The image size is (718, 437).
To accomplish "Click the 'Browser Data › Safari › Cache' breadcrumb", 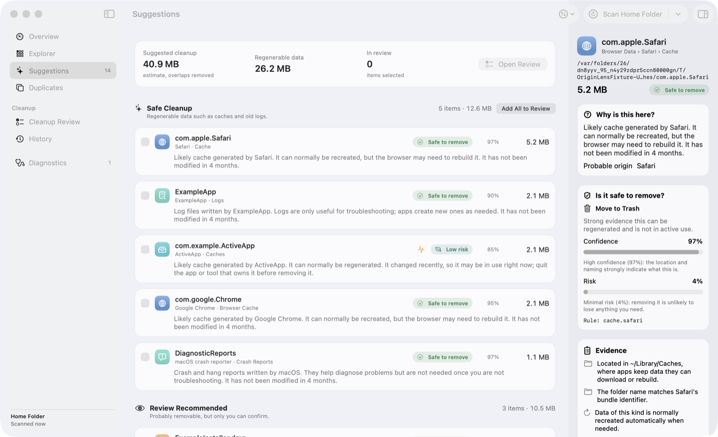I will click(640, 52).
